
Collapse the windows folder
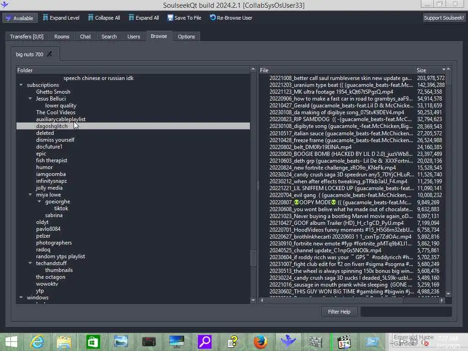[21, 298]
